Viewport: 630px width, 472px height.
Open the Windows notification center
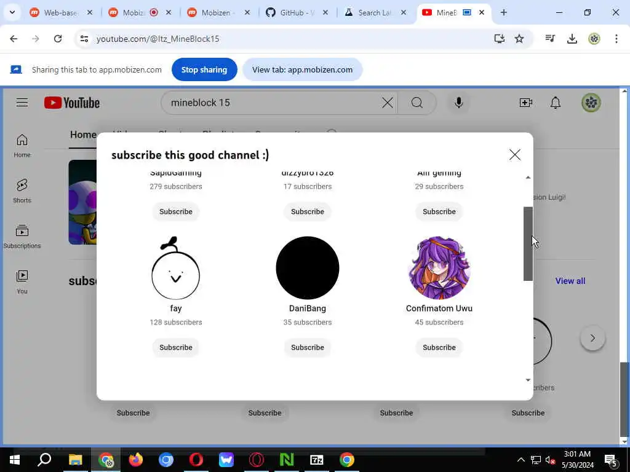611,460
